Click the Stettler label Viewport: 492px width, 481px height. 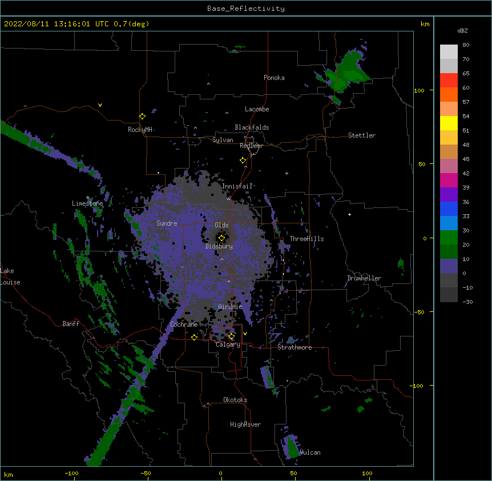[362, 135]
